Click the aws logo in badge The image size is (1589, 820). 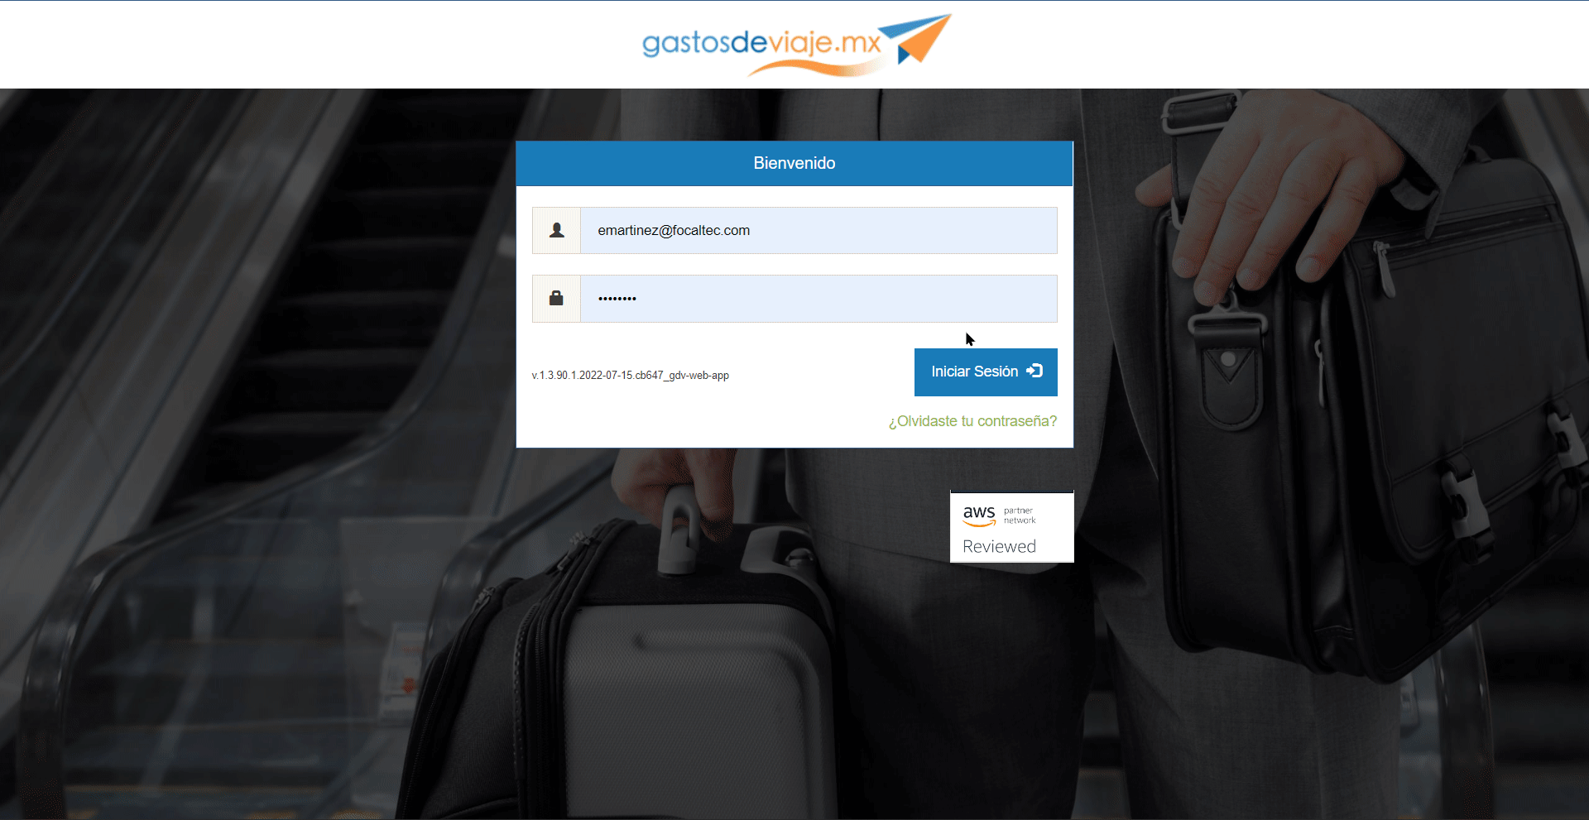(x=979, y=515)
